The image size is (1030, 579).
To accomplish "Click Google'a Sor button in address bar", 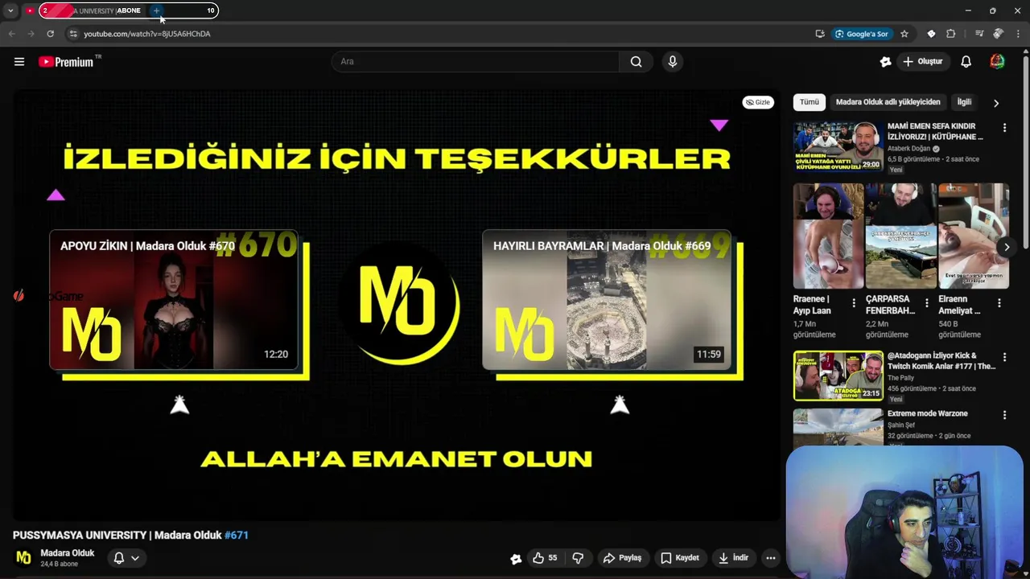I will click(x=862, y=34).
